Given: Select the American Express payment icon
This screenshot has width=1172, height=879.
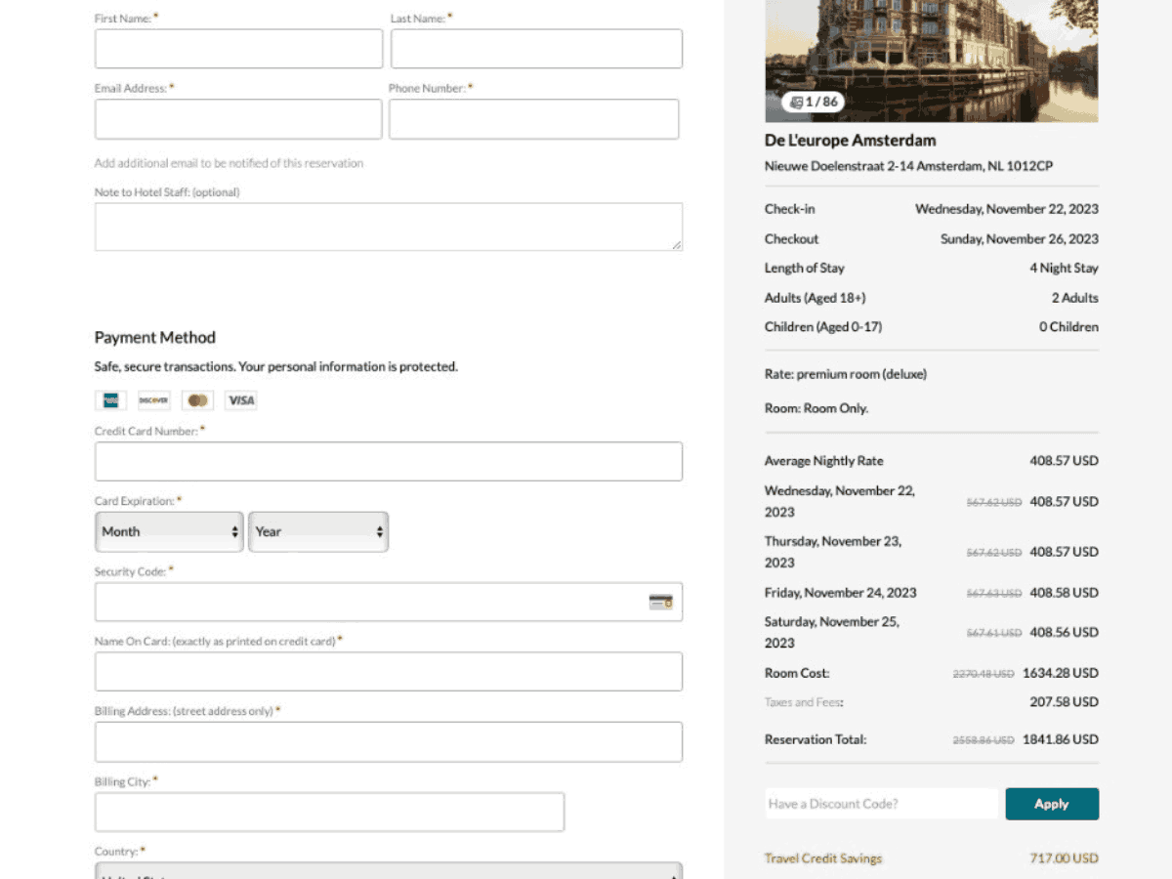Looking at the screenshot, I should (x=110, y=400).
